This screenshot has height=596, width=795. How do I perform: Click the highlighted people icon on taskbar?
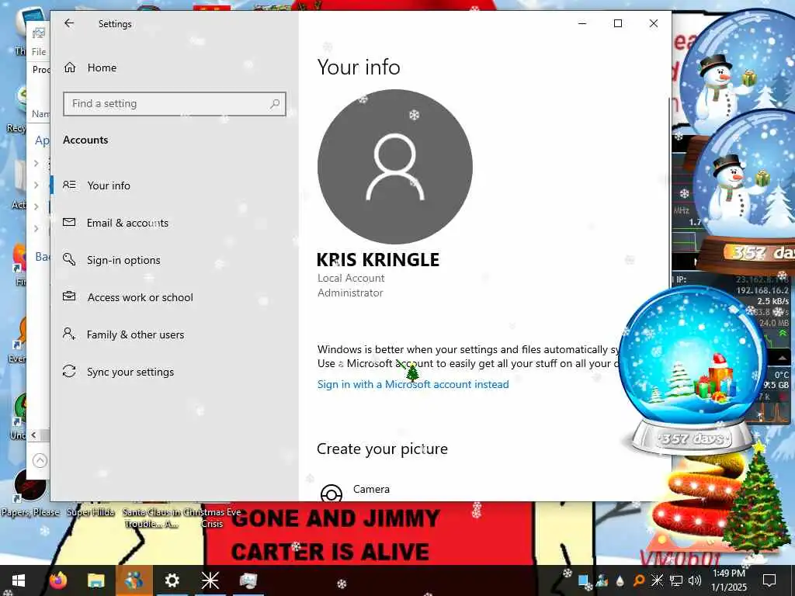point(134,580)
